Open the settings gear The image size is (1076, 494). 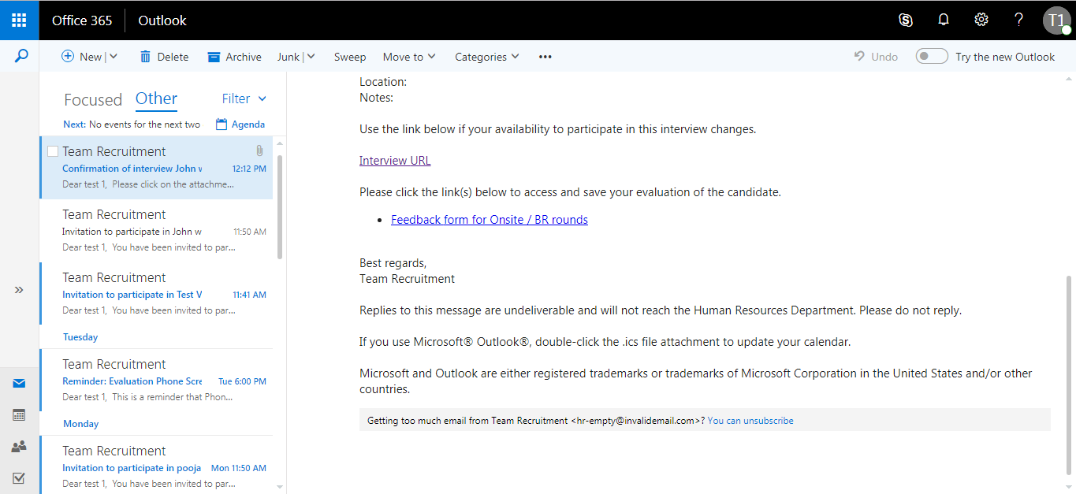(x=981, y=20)
